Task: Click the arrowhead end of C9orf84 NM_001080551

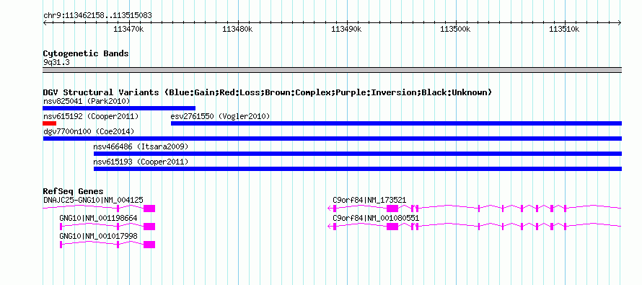Action: click(330, 227)
